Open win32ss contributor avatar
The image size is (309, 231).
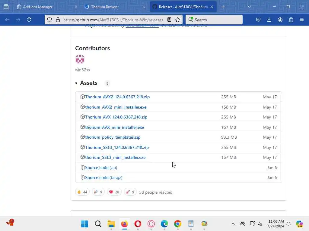pos(80,59)
